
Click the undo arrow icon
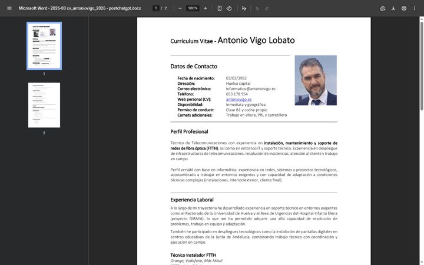point(257,8)
